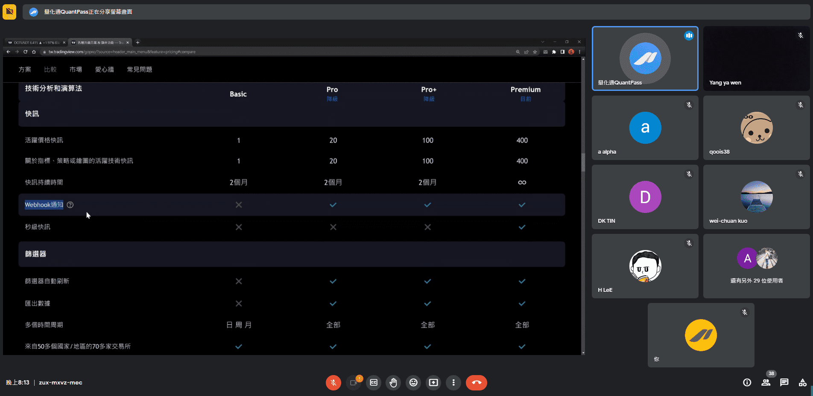Click the 降級 link under Pro+

click(x=429, y=99)
